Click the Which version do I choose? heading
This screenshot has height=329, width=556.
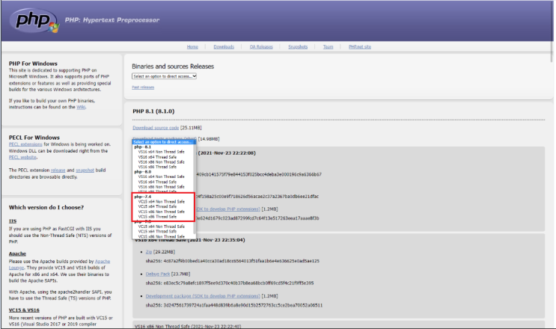46,208
